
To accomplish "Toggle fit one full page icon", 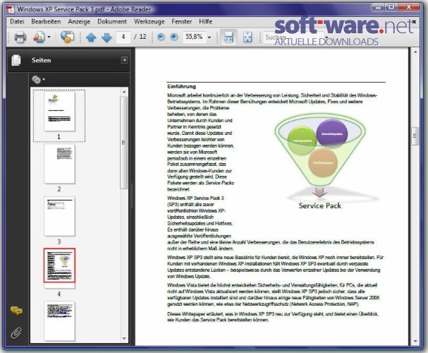I will pos(247,37).
